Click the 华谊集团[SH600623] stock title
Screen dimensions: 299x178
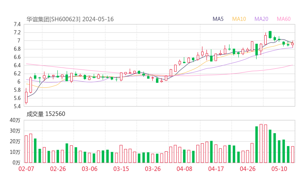(53, 19)
